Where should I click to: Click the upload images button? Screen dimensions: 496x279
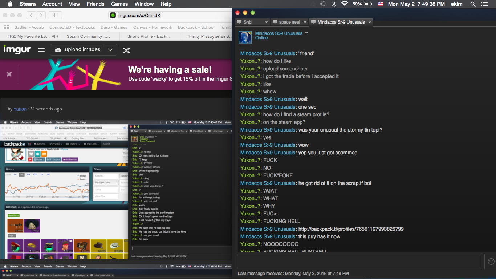(x=77, y=50)
